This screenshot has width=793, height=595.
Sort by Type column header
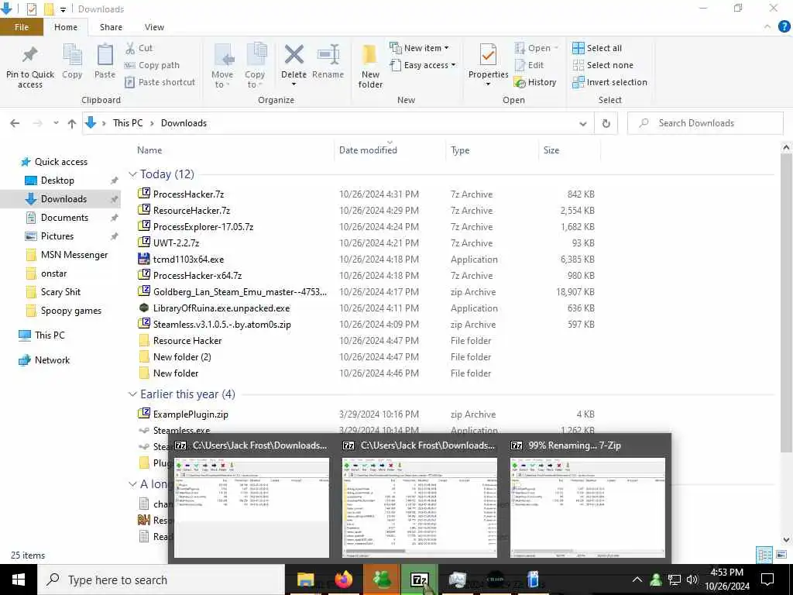pos(460,150)
